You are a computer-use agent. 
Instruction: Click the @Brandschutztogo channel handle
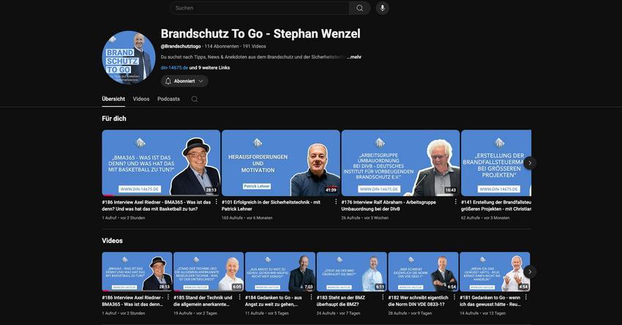point(181,46)
